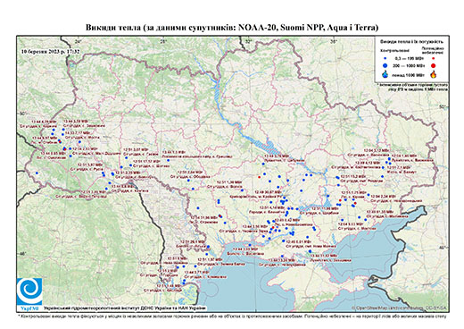The height and width of the screenshot is (329, 464).
Task: Click the red heat marker west of Kryvyi Rih
Action: click(x=259, y=177)
